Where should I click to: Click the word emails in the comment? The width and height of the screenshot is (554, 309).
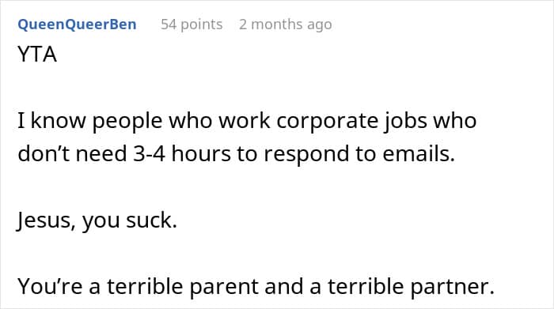pos(419,154)
